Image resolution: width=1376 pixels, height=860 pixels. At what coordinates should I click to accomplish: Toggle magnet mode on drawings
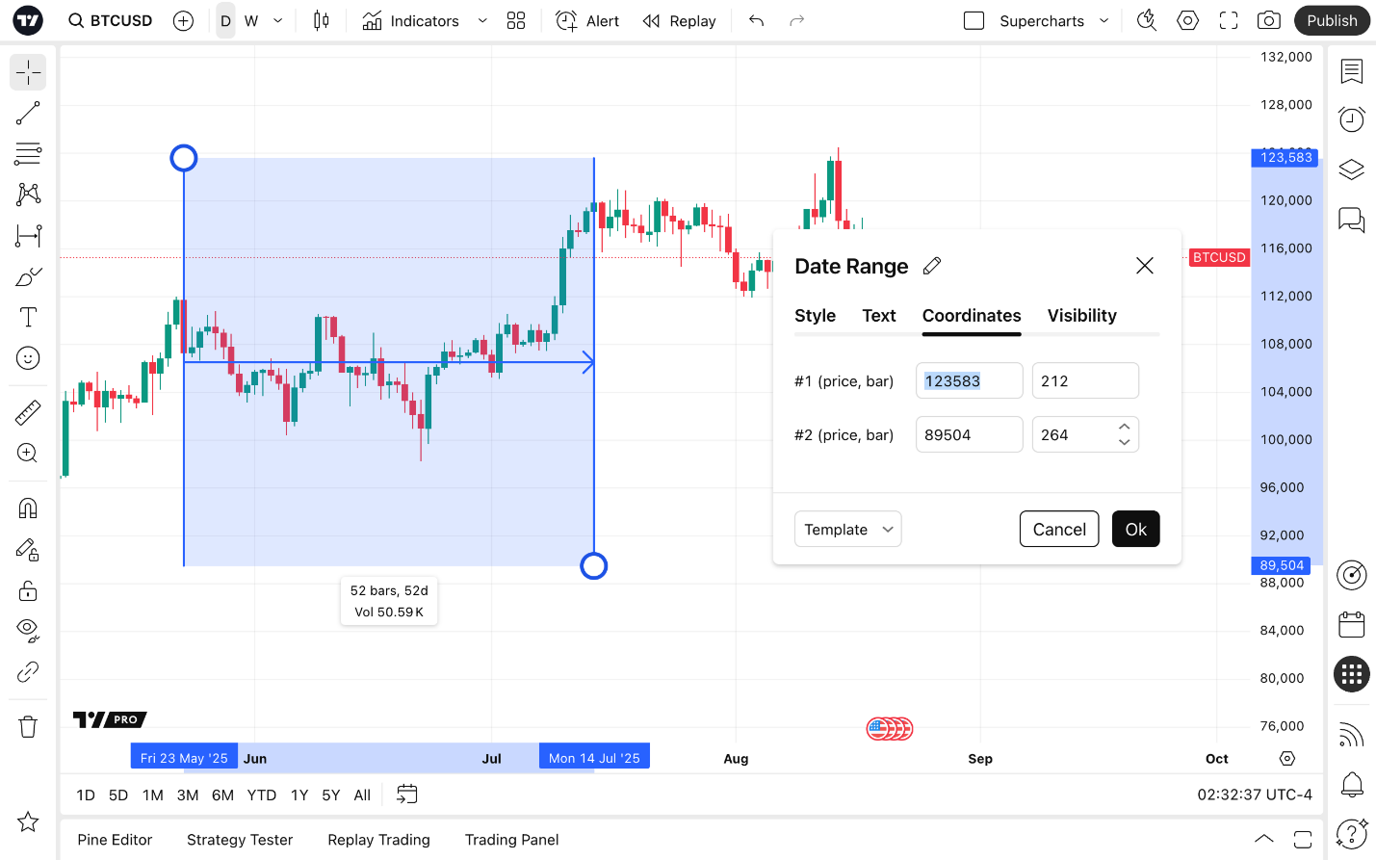(28, 508)
